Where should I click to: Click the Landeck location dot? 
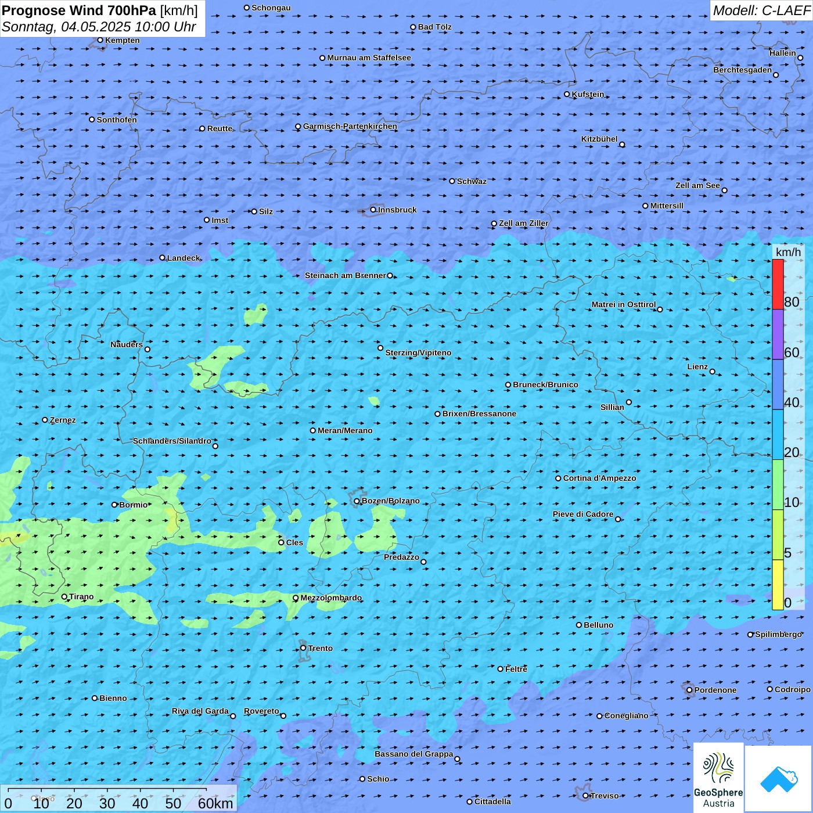click(x=163, y=258)
